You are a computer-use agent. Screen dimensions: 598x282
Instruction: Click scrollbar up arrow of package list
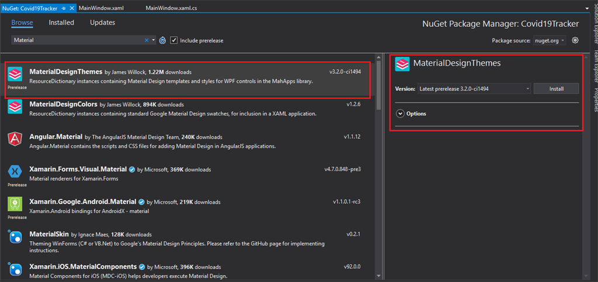(378, 57)
